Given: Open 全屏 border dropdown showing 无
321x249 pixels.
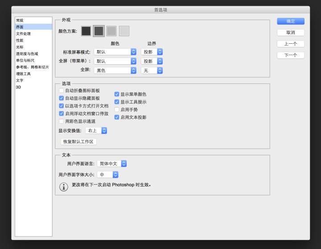Looking at the screenshot, I should tap(152, 71).
